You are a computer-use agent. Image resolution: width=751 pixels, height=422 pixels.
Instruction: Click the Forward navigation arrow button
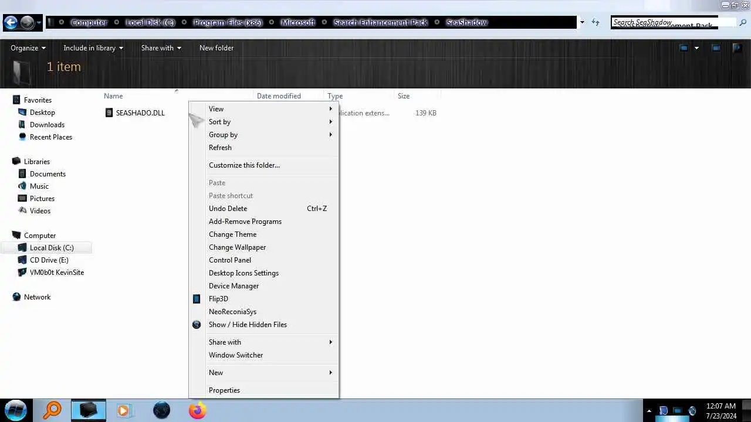[27, 23]
